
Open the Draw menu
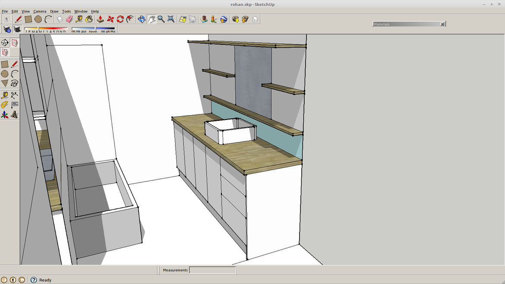click(54, 11)
